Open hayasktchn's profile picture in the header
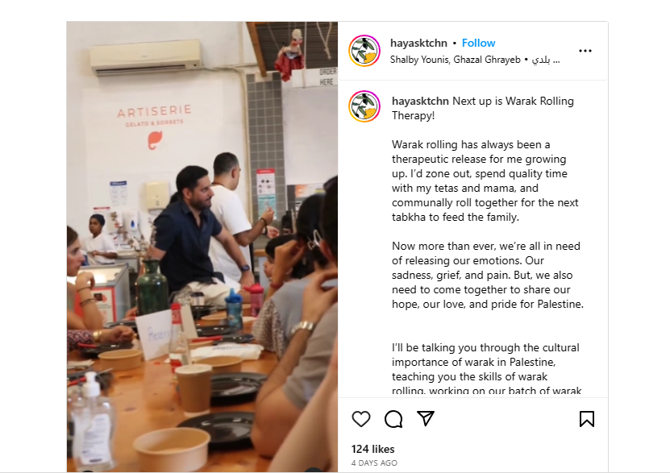Image resolution: width=670 pixels, height=473 pixels. pos(364,51)
